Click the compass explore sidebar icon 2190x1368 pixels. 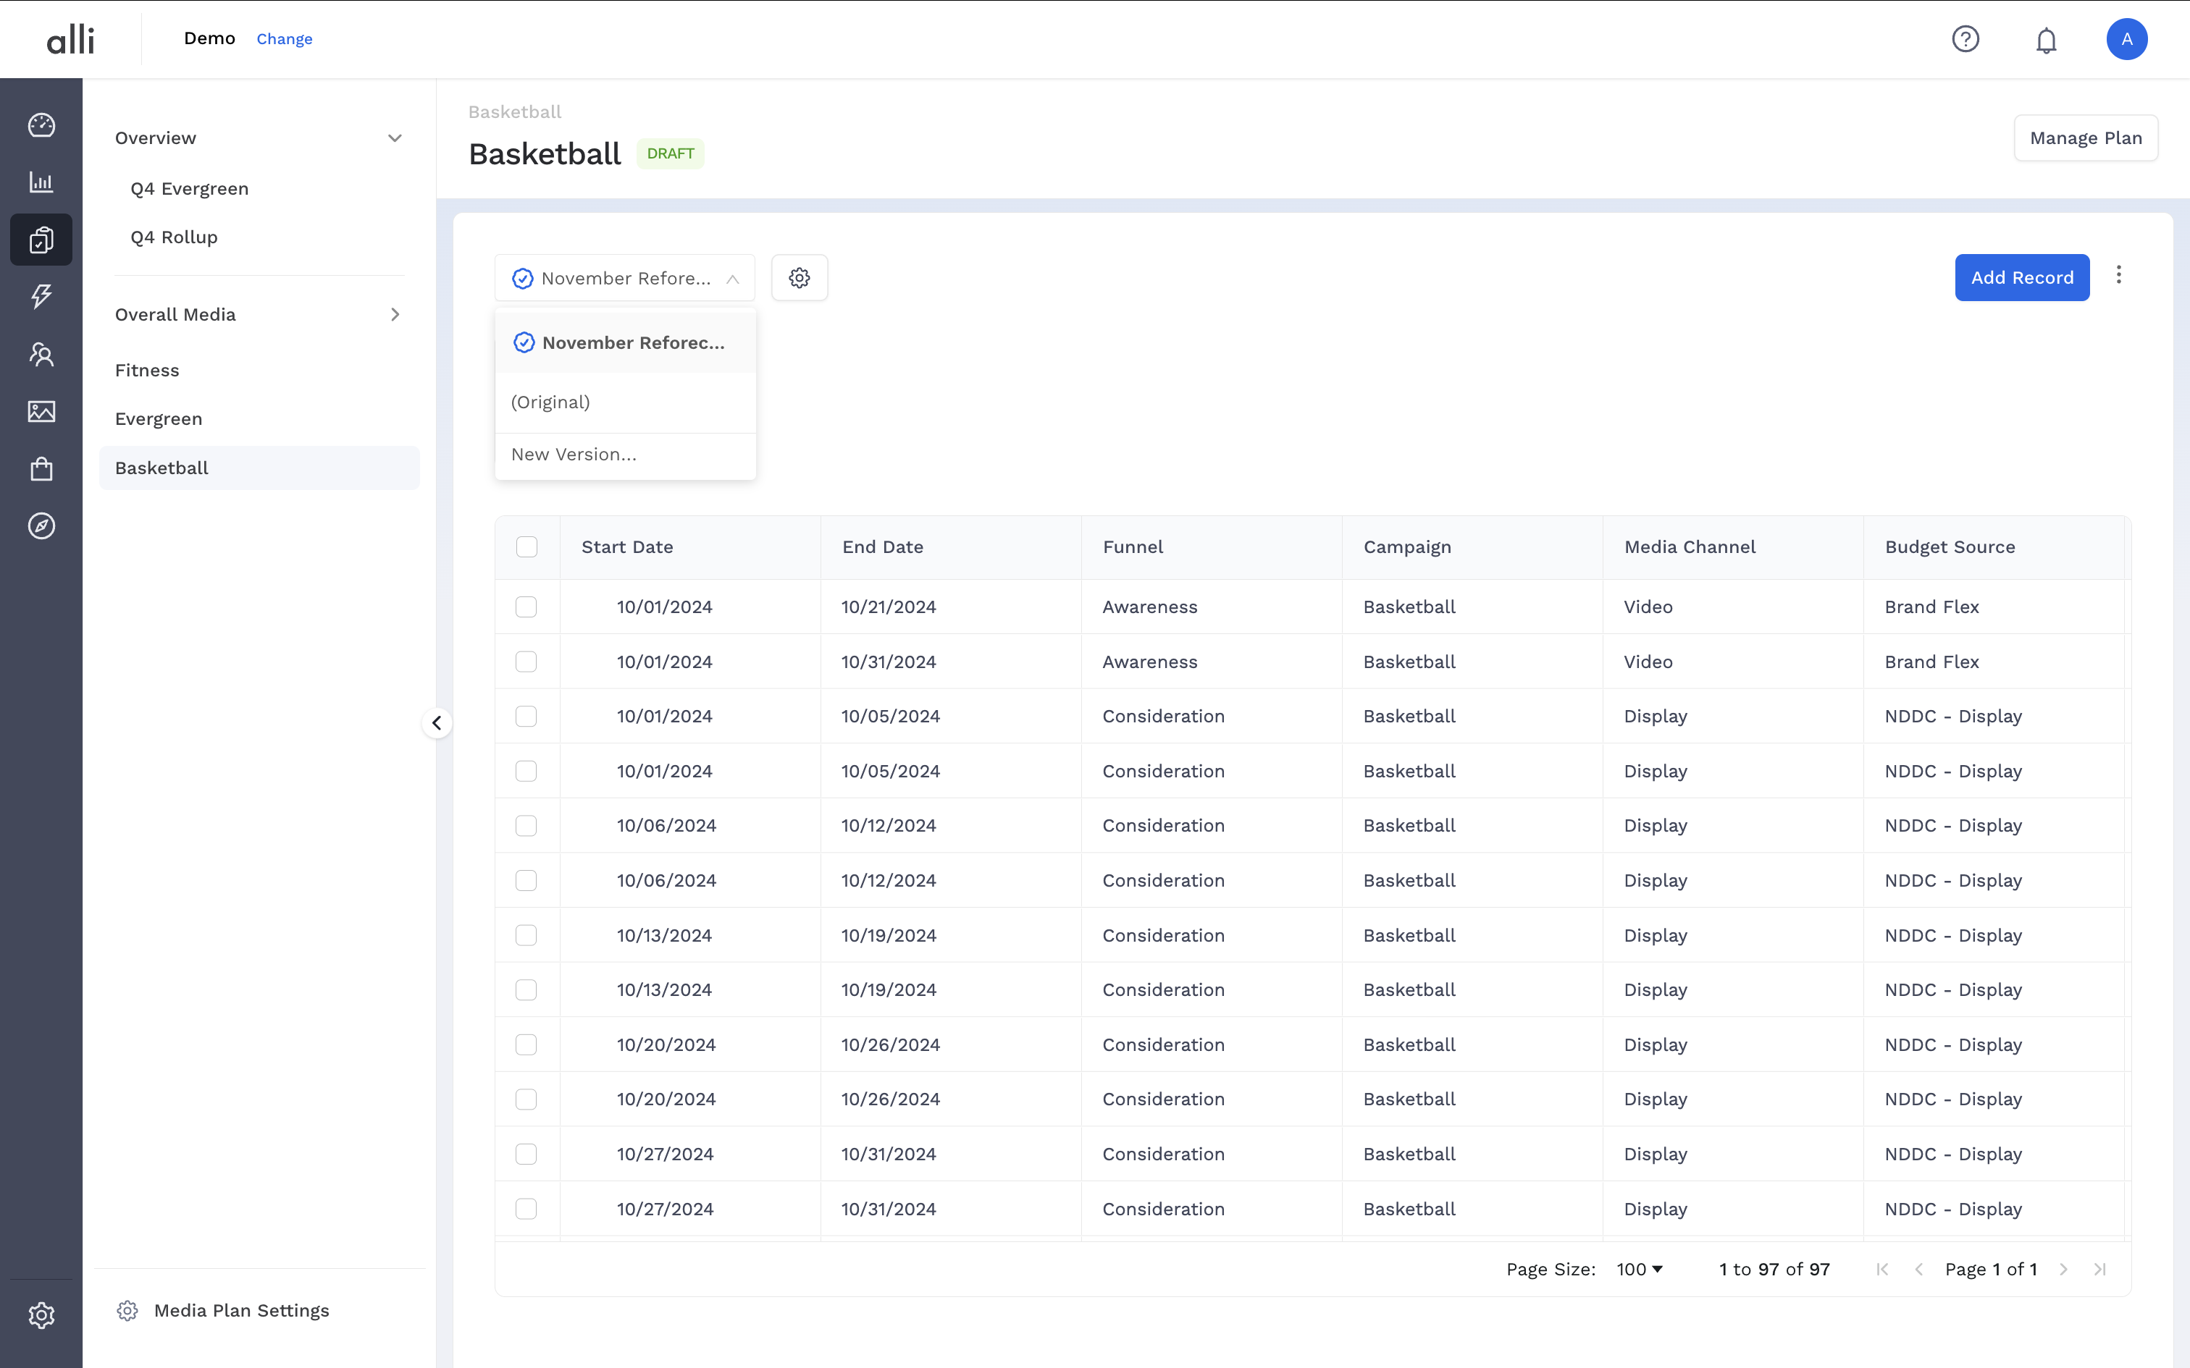(x=41, y=525)
